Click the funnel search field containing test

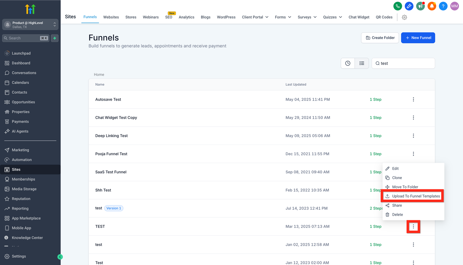[403, 63]
